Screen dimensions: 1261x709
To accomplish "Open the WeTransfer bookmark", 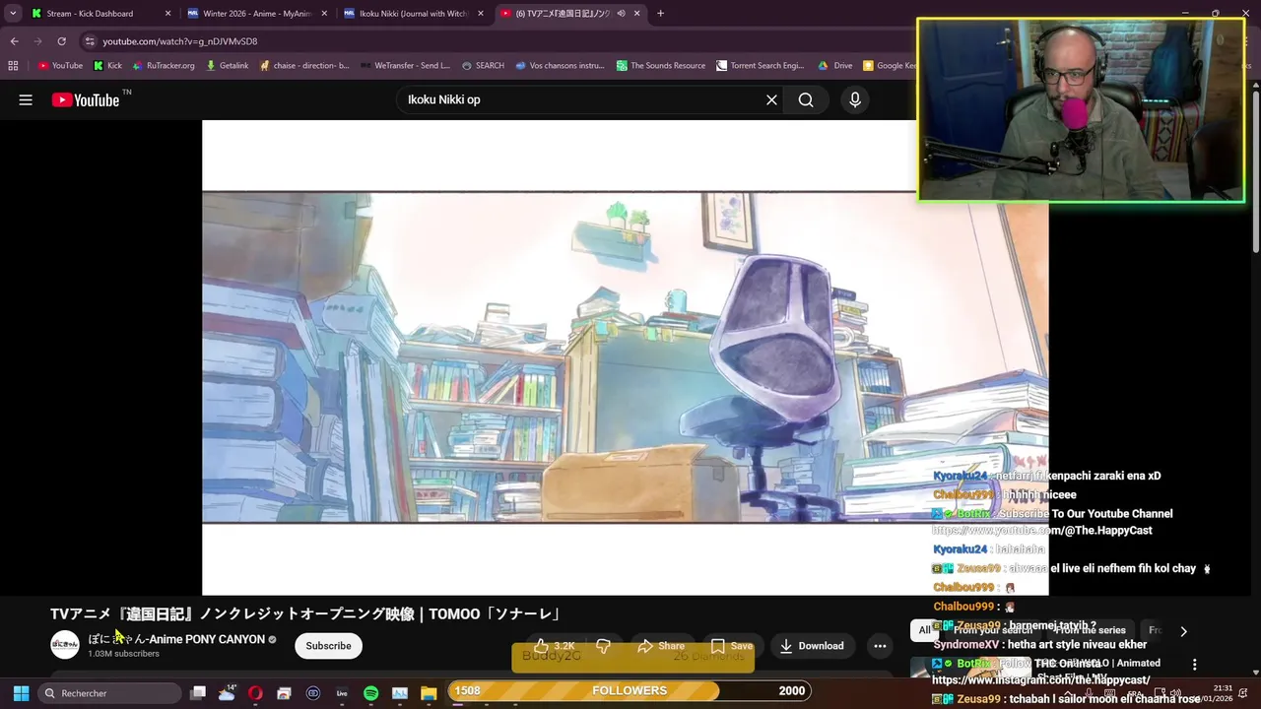I will pyautogui.click(x=405, y=66).
